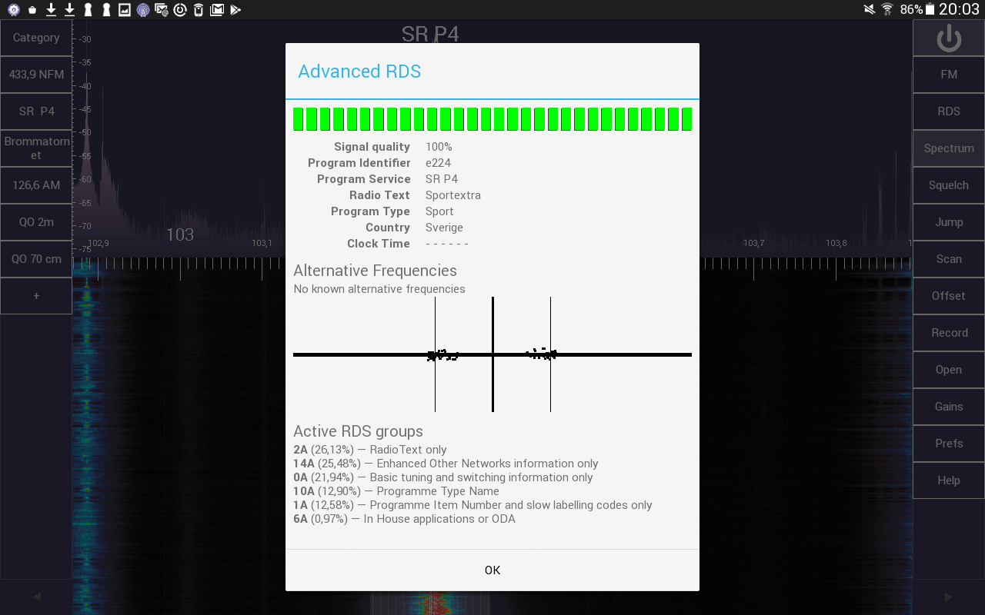Select the Brommatornet preset
The image size is (985, 615).
click(36, 148)
